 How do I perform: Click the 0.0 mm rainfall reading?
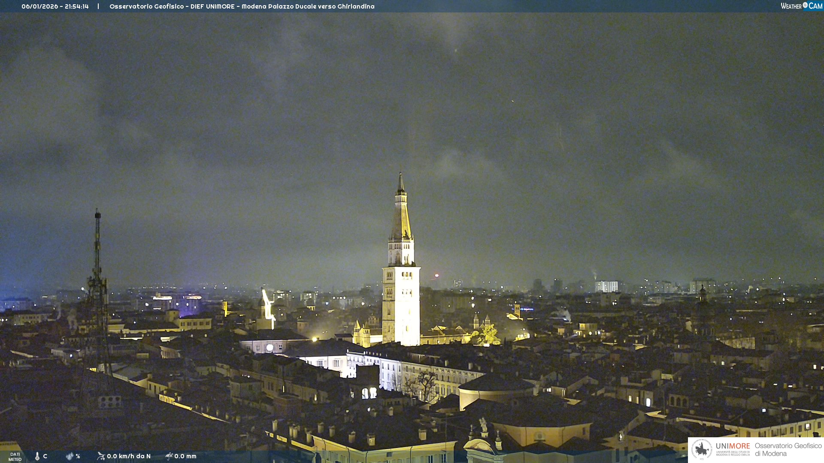pos(185,456)
